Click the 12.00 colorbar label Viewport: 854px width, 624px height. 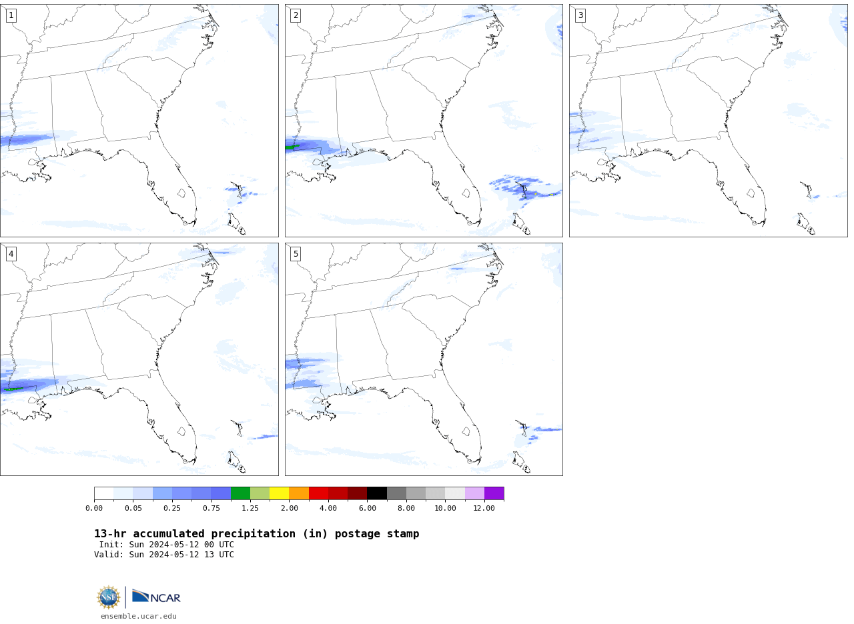[484, 508]
